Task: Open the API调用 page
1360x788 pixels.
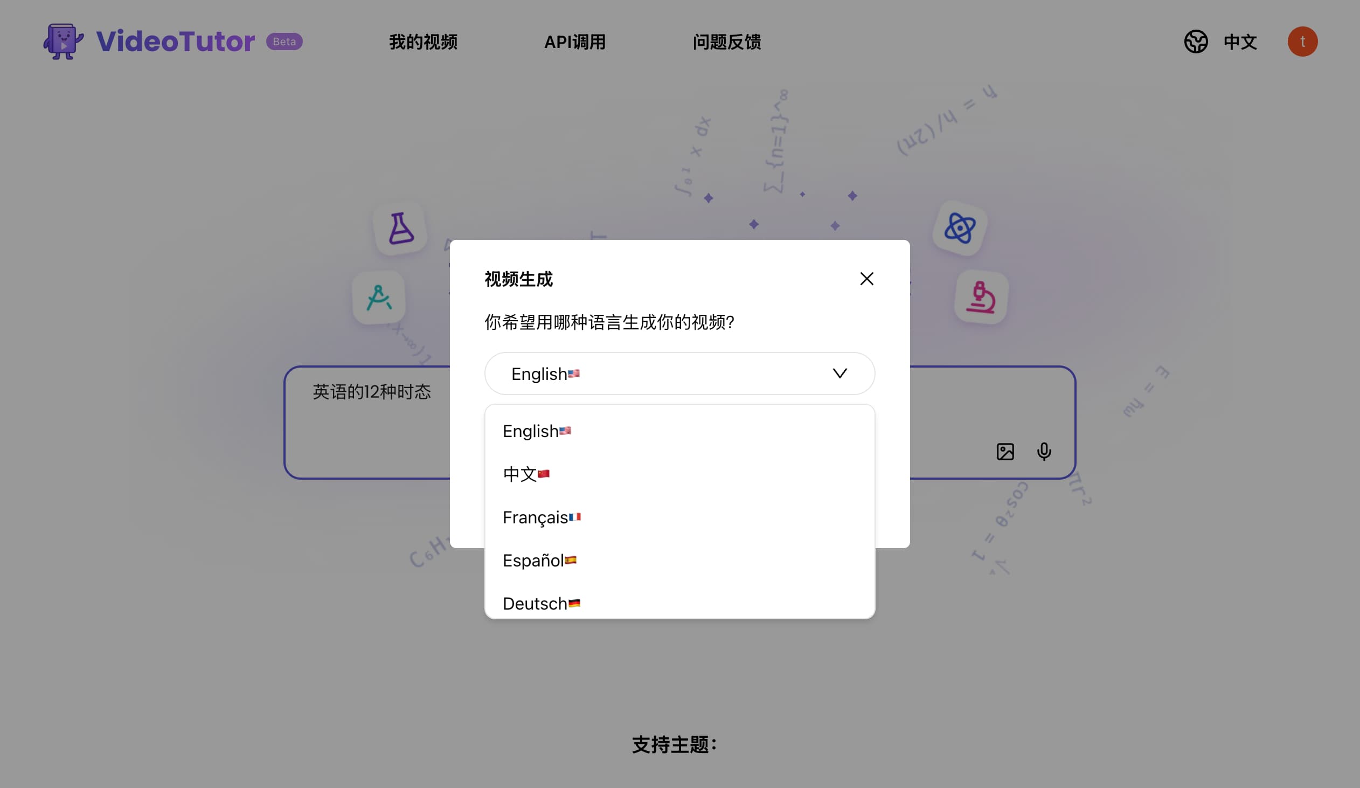Action: pyautogui.click(x=575, y=42)
